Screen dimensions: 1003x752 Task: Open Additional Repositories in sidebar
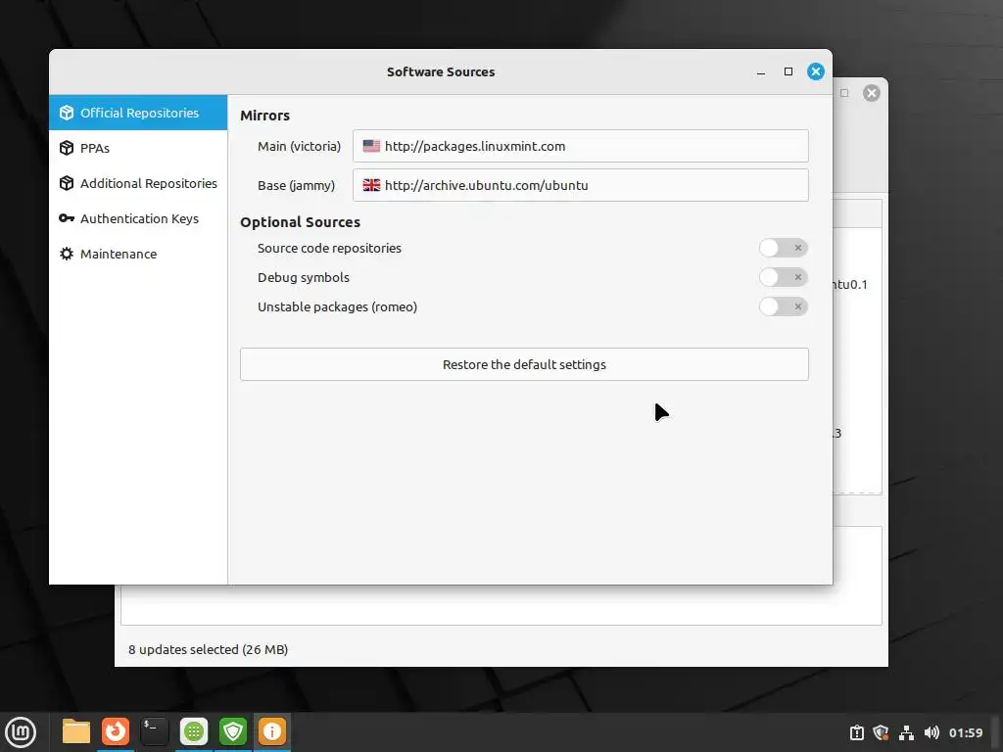pos(138,183)
